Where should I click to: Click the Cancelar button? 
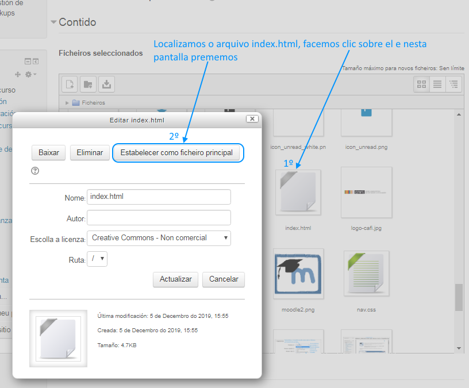point(223,279)
